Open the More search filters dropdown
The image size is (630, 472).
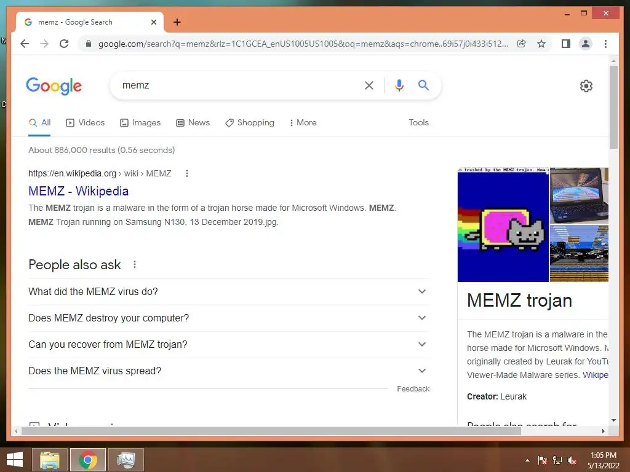click(303, 123)
